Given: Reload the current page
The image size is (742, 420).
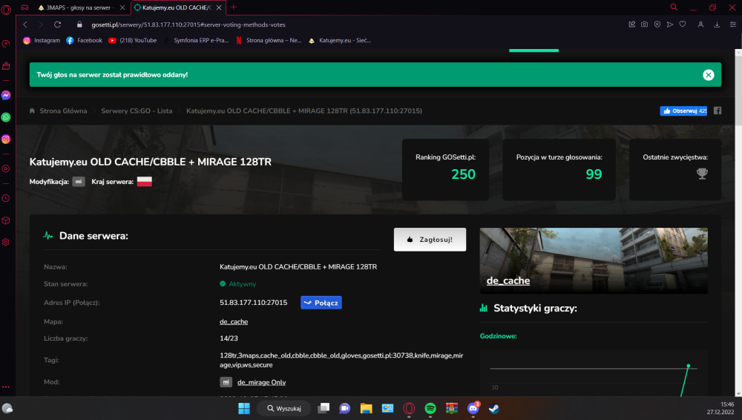Looking at the screenshot, I should pos(57,24).
